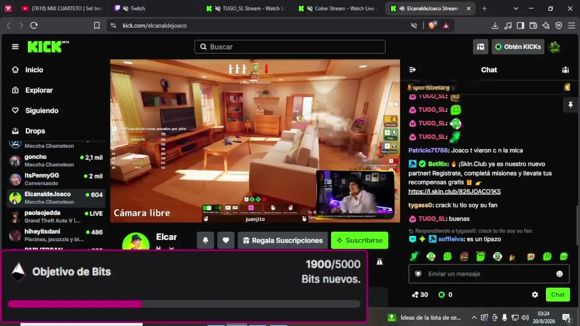580x326 pixels.
Task: Open the Brave Wallet icon
Action: (x=533, y=26)
